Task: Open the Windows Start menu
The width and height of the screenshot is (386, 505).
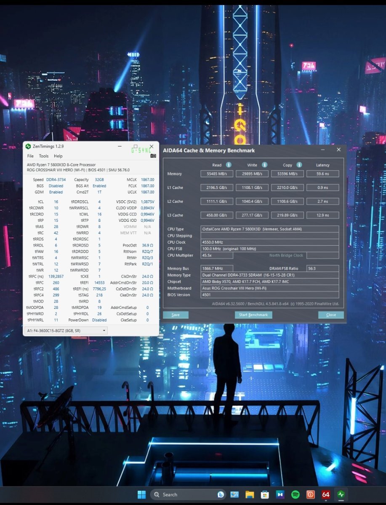Action: (x=141, y=494)
